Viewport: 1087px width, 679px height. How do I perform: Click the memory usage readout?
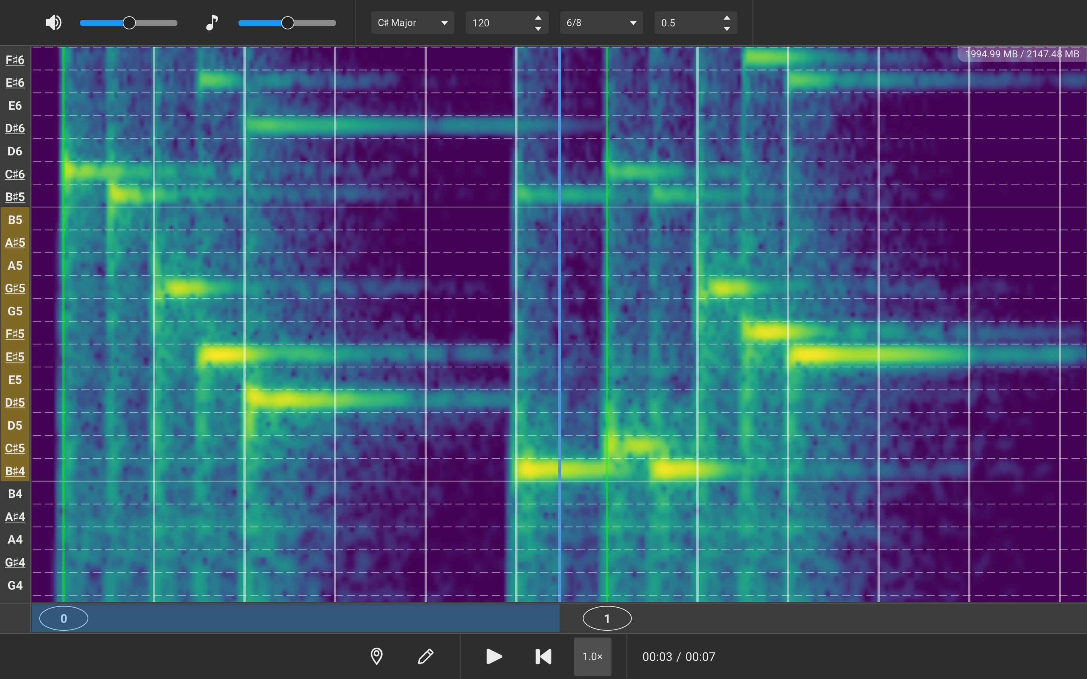click(x=1022, y=54)
